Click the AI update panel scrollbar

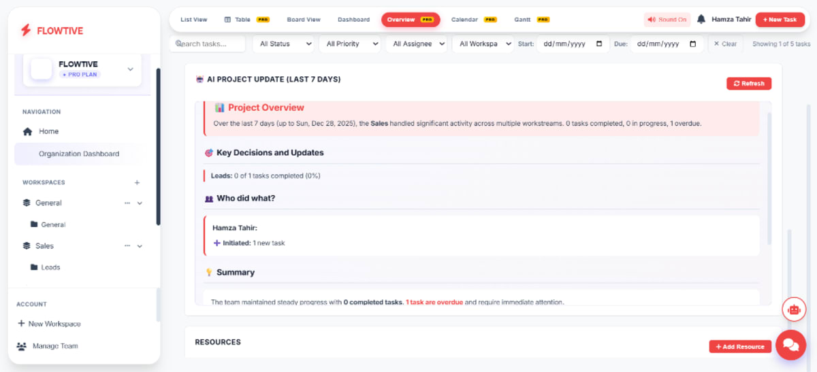pos(770,178)
